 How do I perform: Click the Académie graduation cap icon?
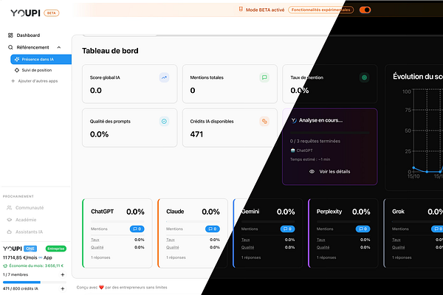(10, 220)
